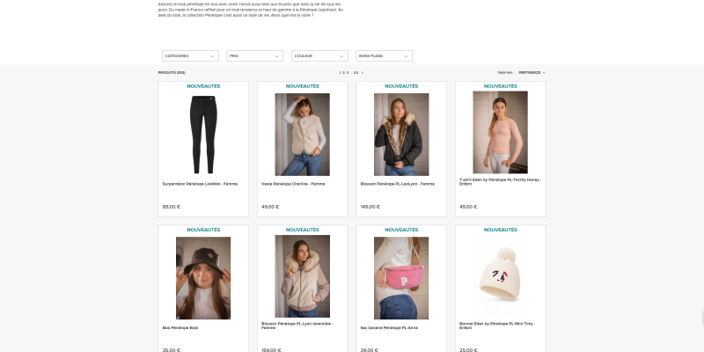Go to page 2 of products
The image size is (704, 352).
pyautogui.click(x=343, y=73)
